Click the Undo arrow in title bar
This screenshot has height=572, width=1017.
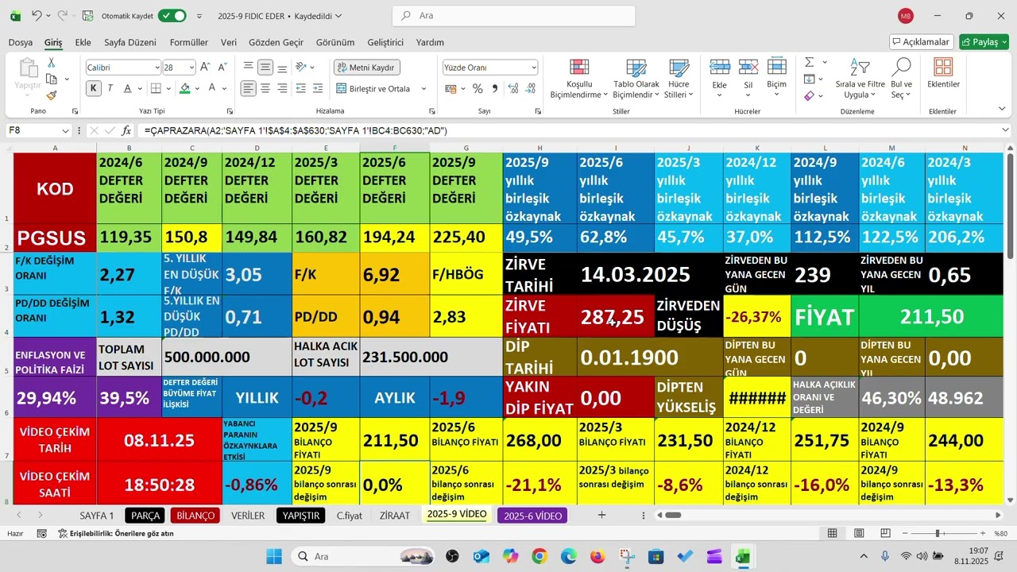[37, 15]
